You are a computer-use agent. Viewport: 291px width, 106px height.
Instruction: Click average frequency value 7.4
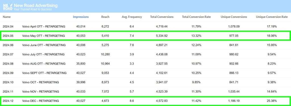(x=132, y=36)
